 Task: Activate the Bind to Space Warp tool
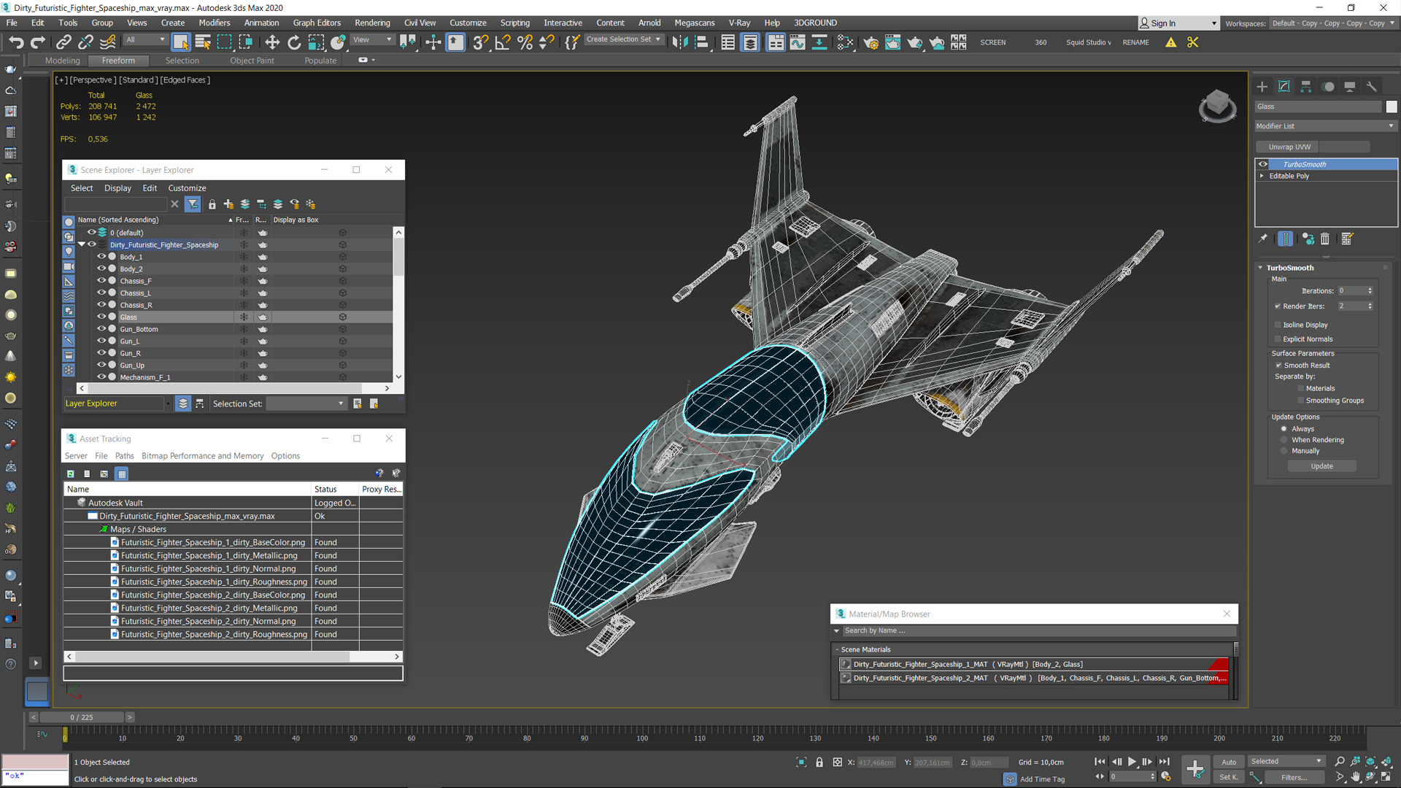[108, 42]
